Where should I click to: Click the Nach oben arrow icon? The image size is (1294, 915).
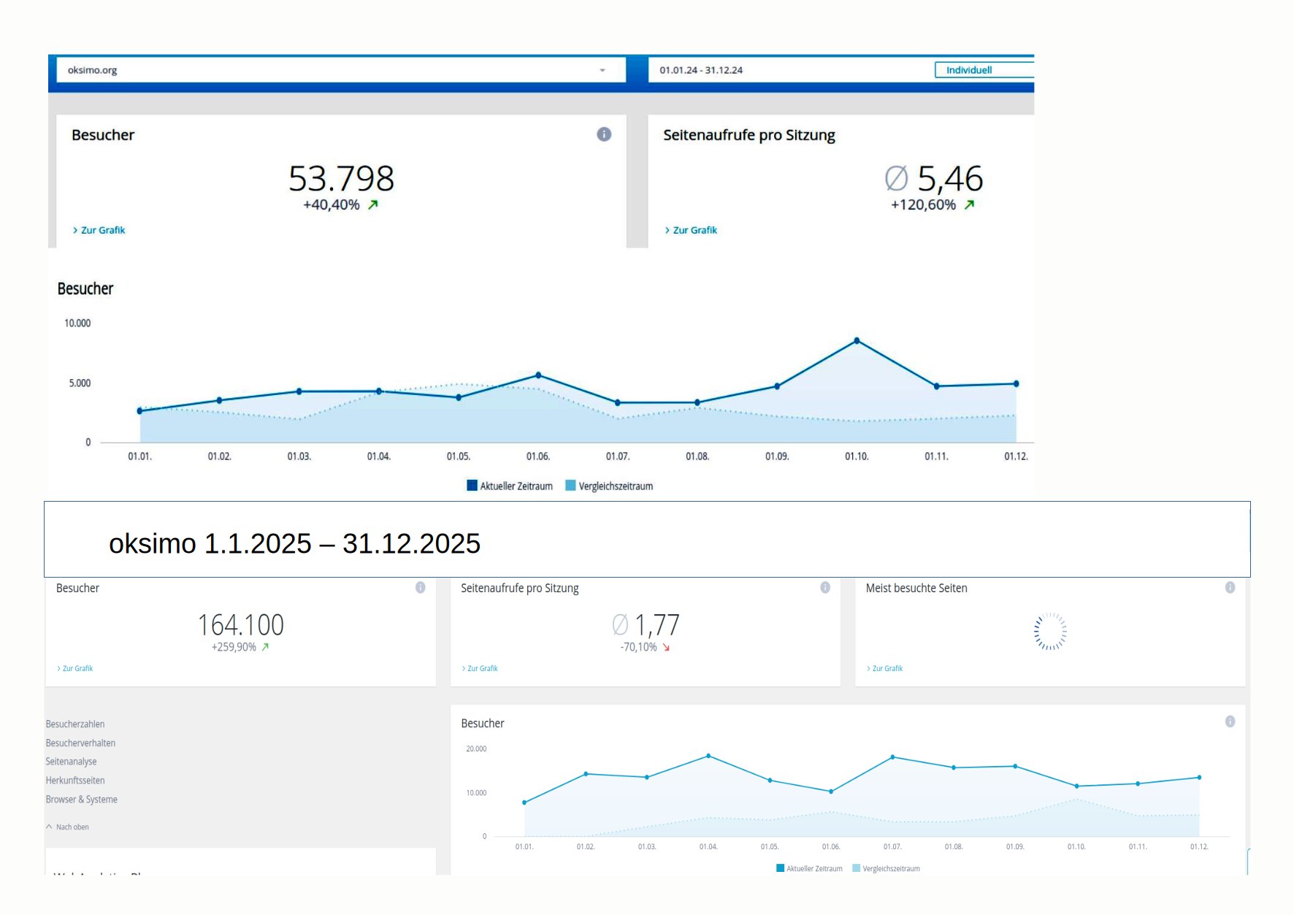pos(50,827)
